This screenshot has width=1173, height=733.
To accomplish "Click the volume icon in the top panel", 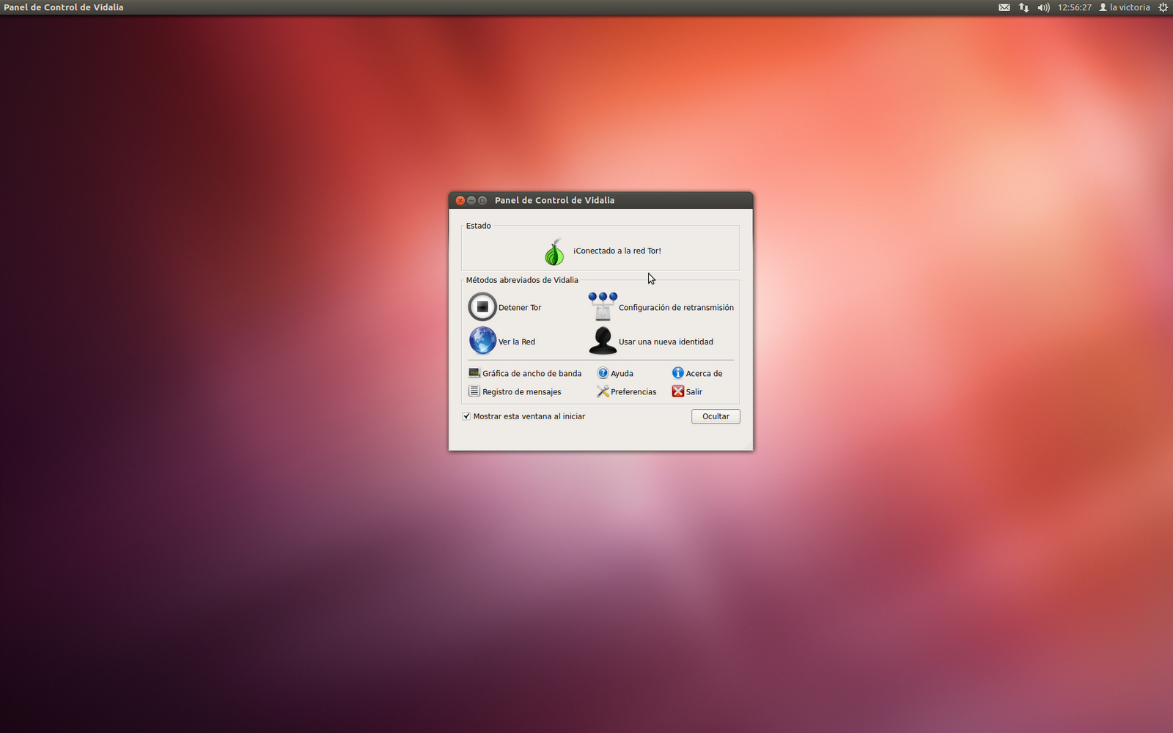I will pos(1043,7).
